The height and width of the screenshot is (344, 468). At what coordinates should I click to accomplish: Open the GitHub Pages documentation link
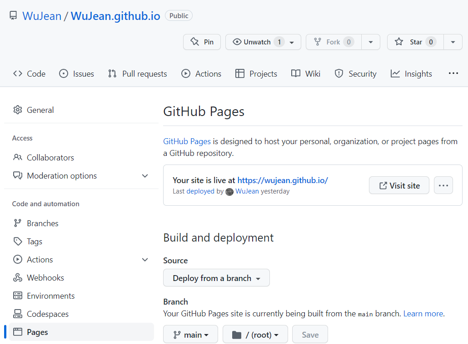click(187, 141)
